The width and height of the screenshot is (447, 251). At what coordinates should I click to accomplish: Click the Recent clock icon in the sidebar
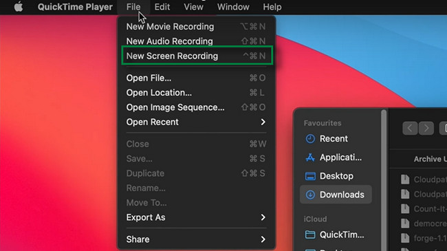(310, 139)
